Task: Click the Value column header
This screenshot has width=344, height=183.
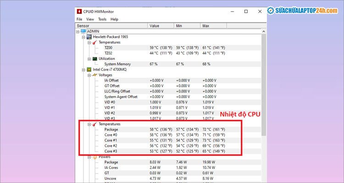Action: [161, 26]
